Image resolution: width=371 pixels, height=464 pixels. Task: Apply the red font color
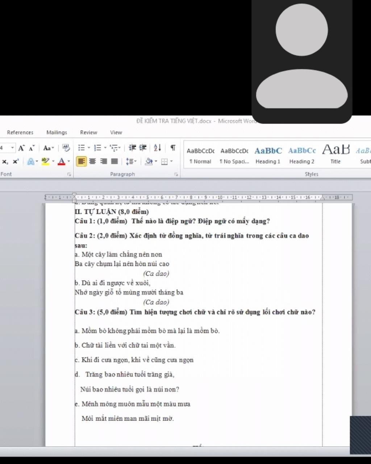(x=62, y=162)
